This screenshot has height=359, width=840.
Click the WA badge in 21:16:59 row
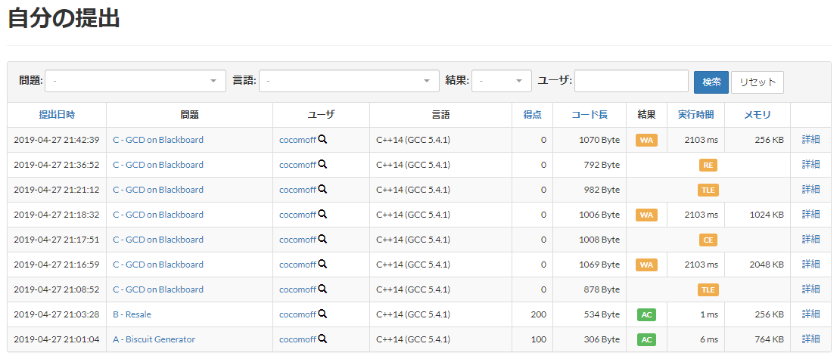click(646, 265)
